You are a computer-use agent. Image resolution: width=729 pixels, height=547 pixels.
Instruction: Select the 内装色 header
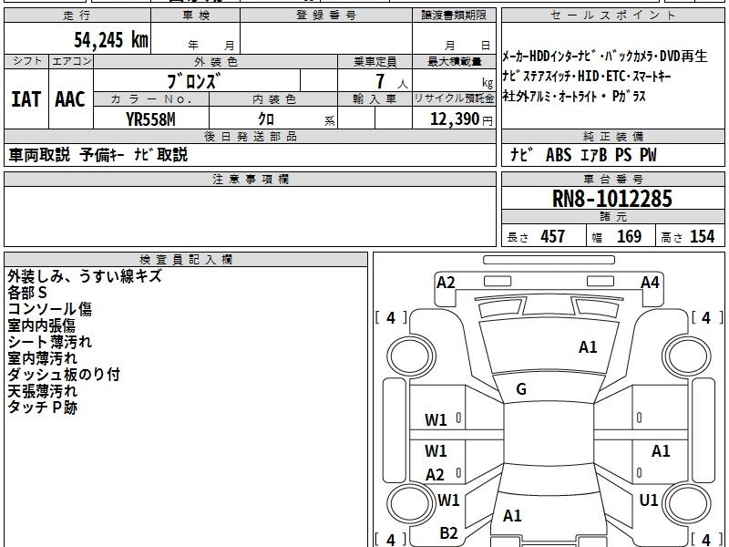273,99
